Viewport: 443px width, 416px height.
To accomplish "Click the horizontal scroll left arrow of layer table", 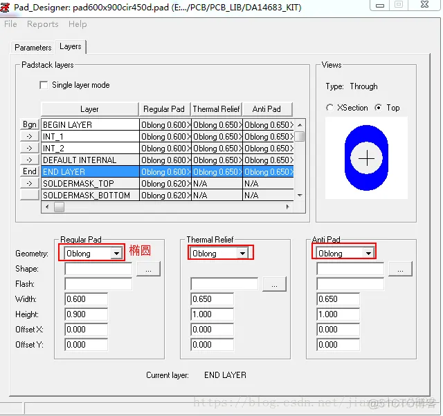I will click(x=47, y=207).
